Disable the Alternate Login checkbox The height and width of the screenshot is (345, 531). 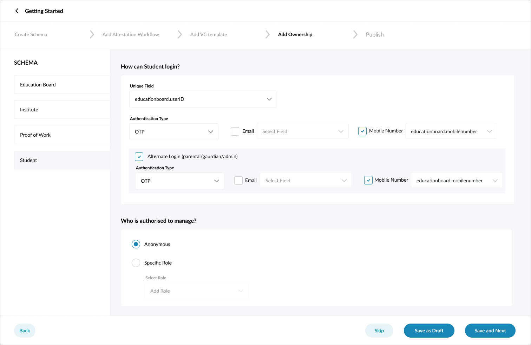coord(139,156)
